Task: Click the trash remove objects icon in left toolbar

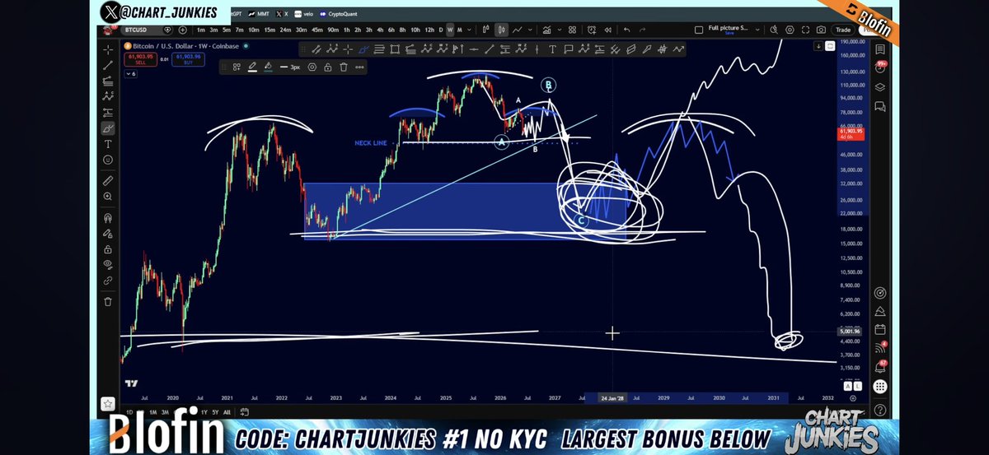Action: (x=108, y=301)
